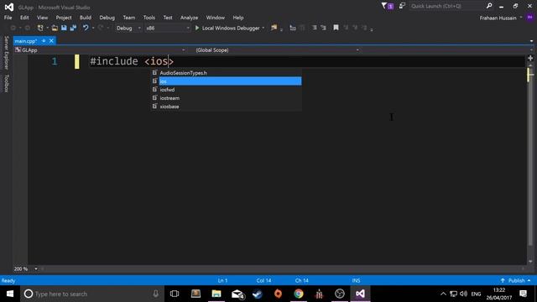
Task: Open the Debug configuration dropdown
Action: (x=128, y=28)
